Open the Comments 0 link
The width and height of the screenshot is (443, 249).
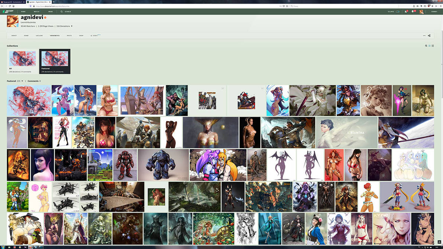point(34,81)
